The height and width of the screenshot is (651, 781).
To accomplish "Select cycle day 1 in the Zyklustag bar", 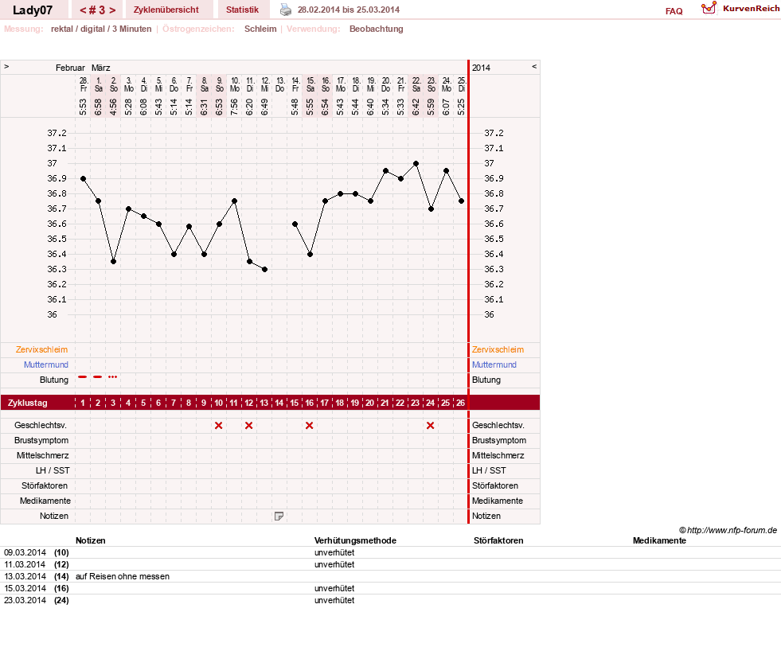I will 83,403.
